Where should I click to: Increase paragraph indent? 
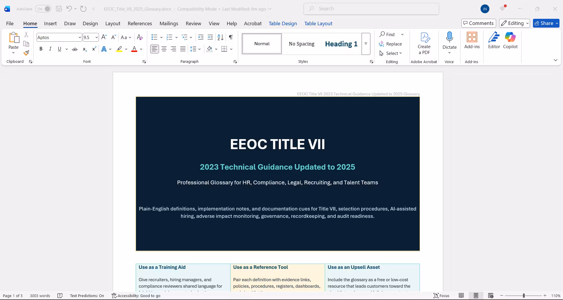pos(210,37)
